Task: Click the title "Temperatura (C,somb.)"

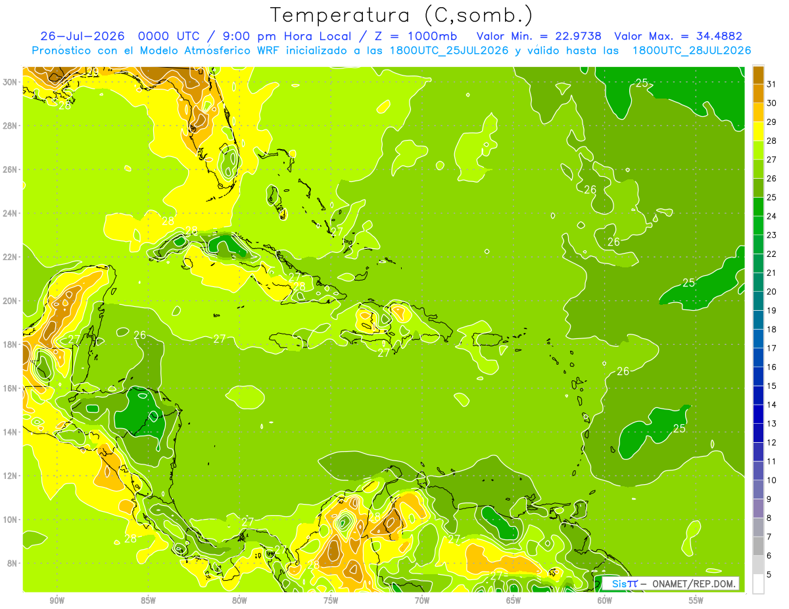Action: [401, 15]
